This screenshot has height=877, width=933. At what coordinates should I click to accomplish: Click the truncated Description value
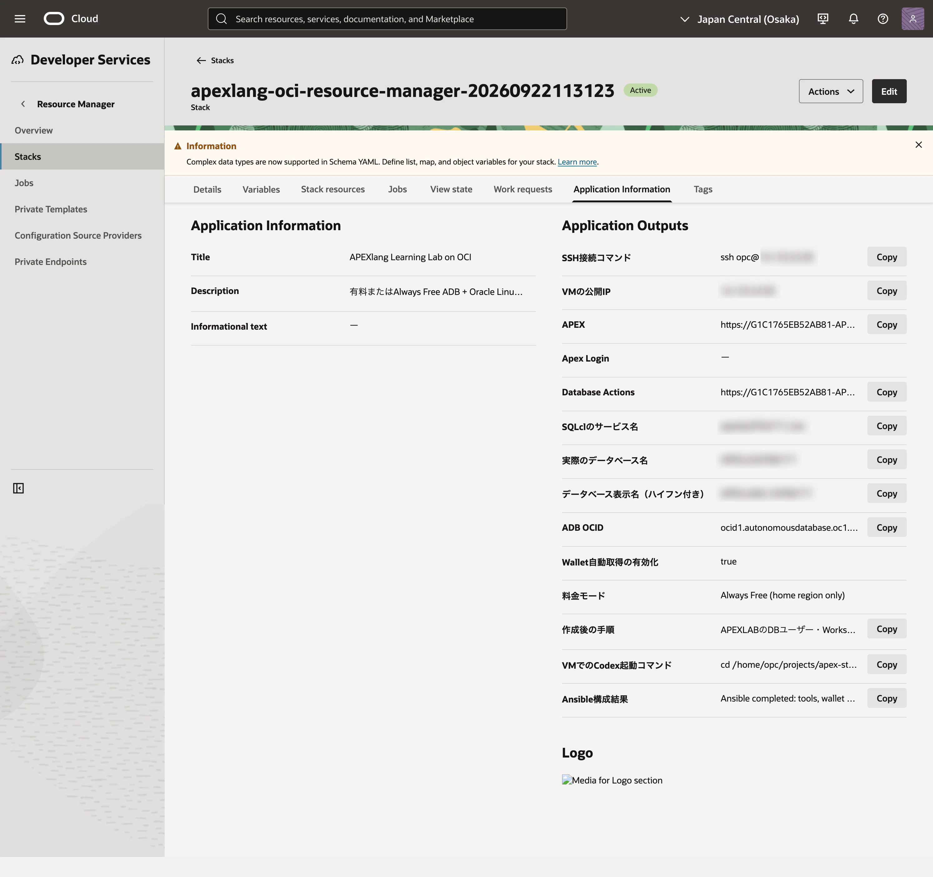coord(436,292)
